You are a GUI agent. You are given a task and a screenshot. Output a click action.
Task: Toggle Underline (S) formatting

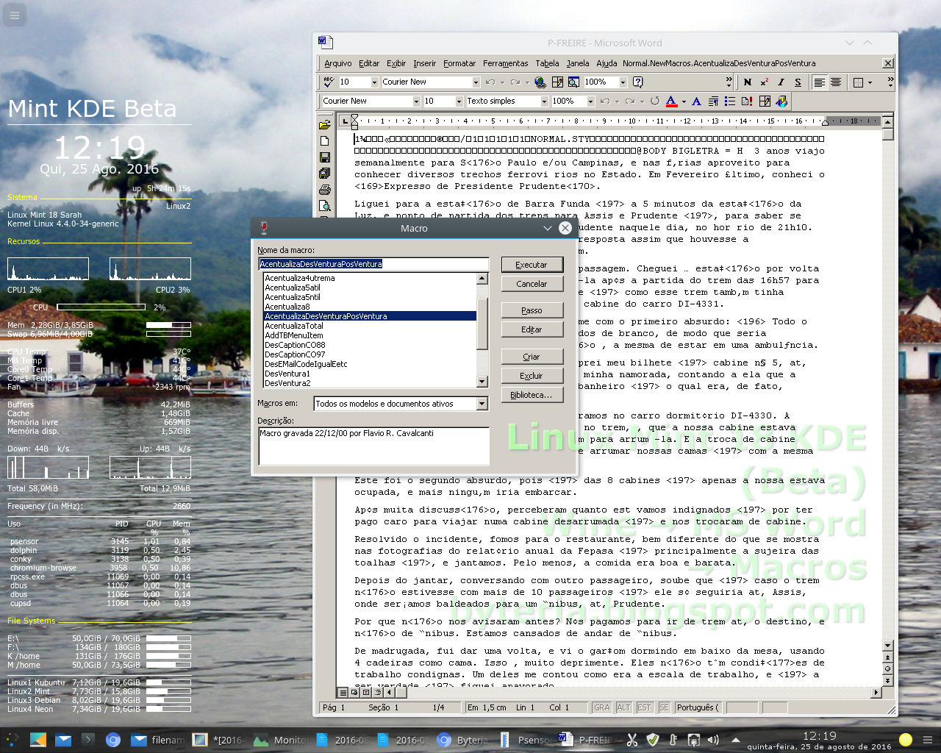coord(798,82)
